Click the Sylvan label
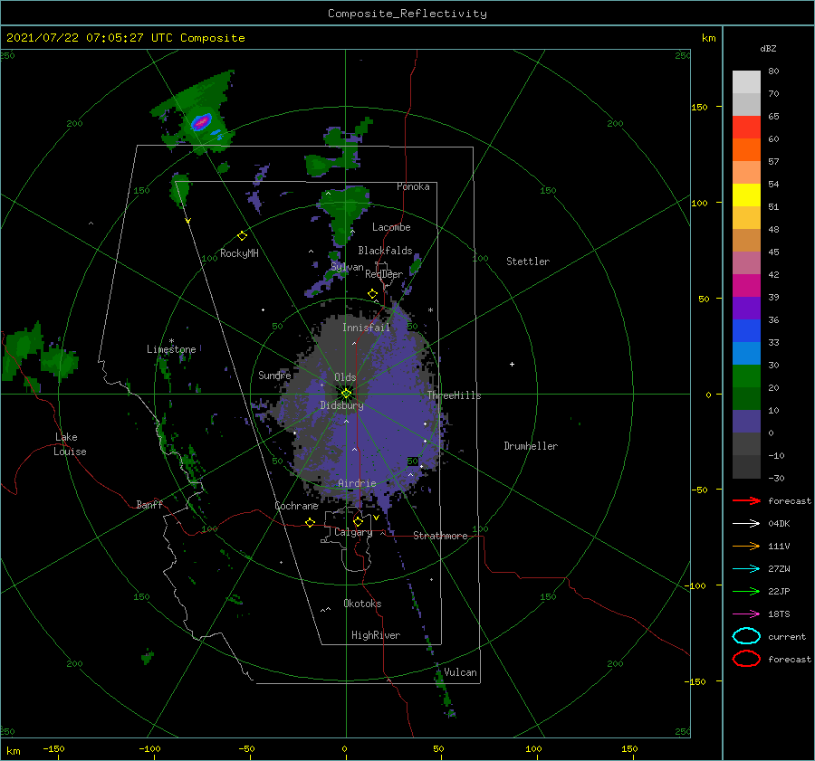The width and height of the screenshot is (815, 761). [347, 267]
